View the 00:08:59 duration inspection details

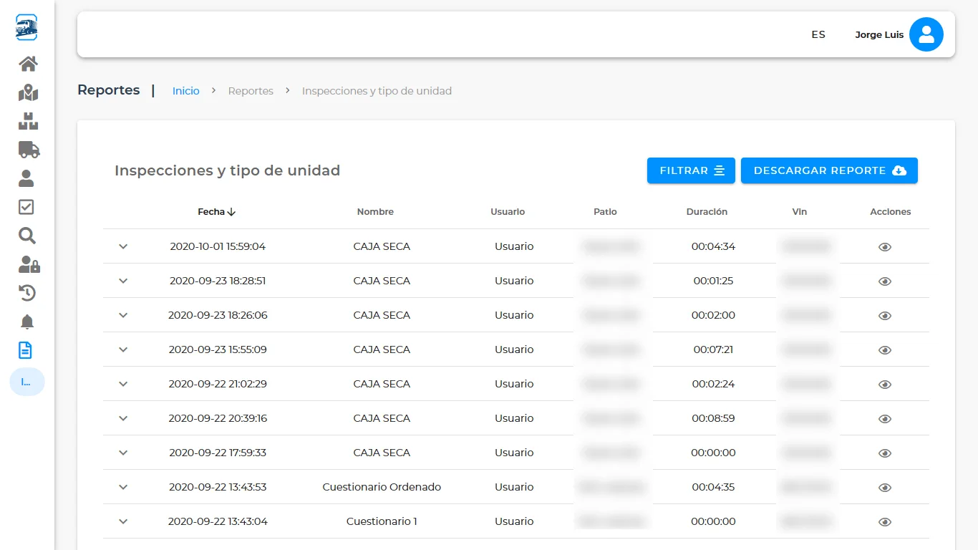(x=884, y=418)
